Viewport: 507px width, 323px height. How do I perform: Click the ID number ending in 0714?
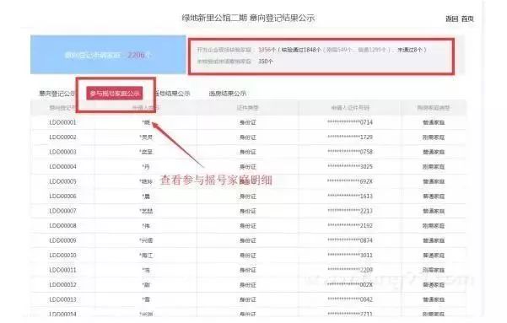[350, 122]
